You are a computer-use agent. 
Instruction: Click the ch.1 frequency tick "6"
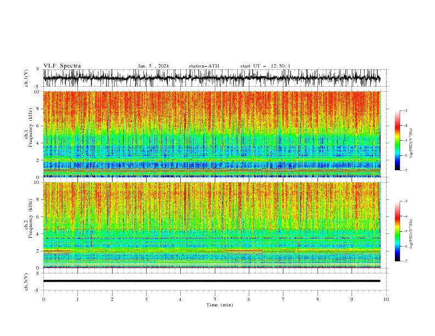[x=38, y=126]
